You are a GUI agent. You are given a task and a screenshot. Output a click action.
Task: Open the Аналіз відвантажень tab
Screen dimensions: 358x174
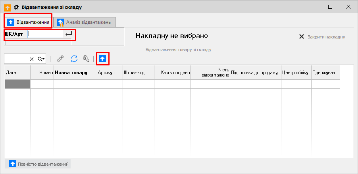point(85,22)
